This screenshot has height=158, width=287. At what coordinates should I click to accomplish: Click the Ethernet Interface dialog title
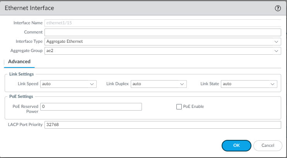[29, 8]
